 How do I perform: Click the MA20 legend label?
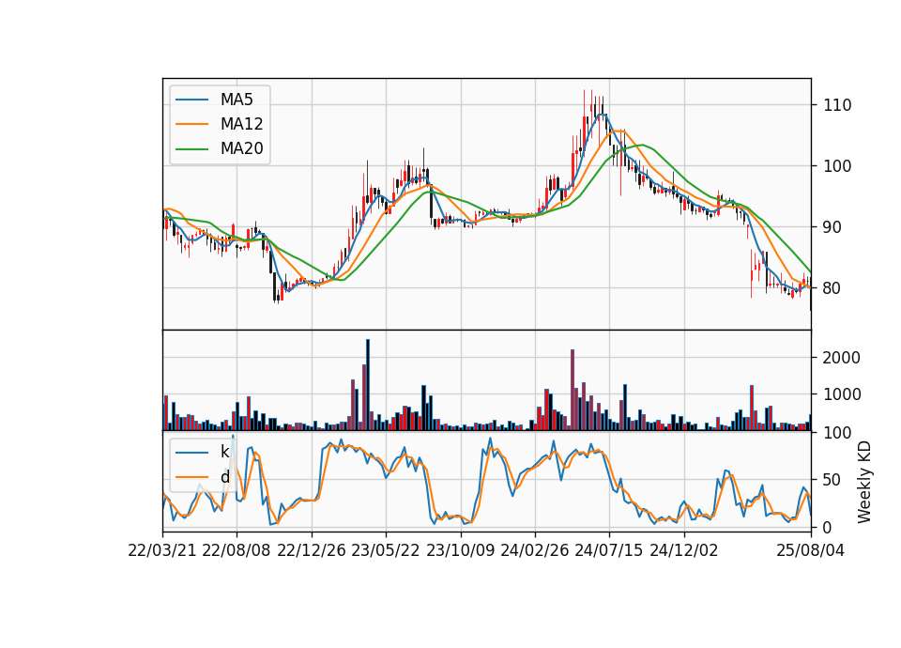(241, 149)
